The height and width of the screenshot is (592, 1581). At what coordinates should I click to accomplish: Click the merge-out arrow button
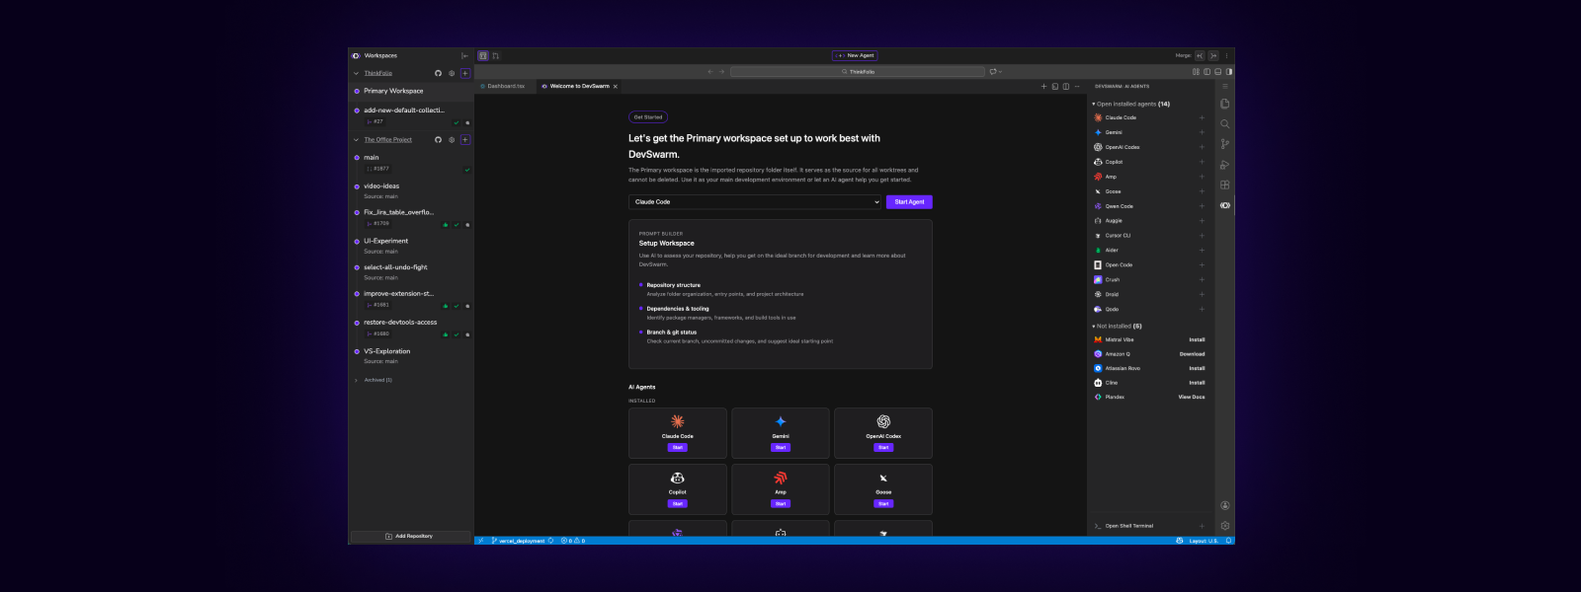1213,55
